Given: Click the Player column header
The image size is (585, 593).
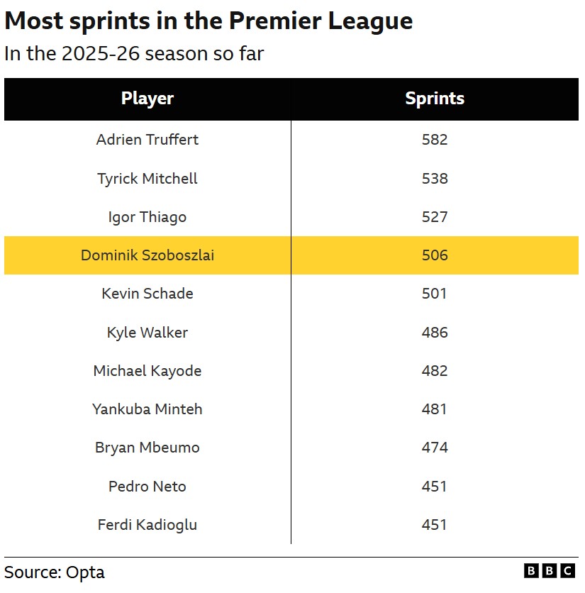Looking at the screenshot, I should click(147, 99).
